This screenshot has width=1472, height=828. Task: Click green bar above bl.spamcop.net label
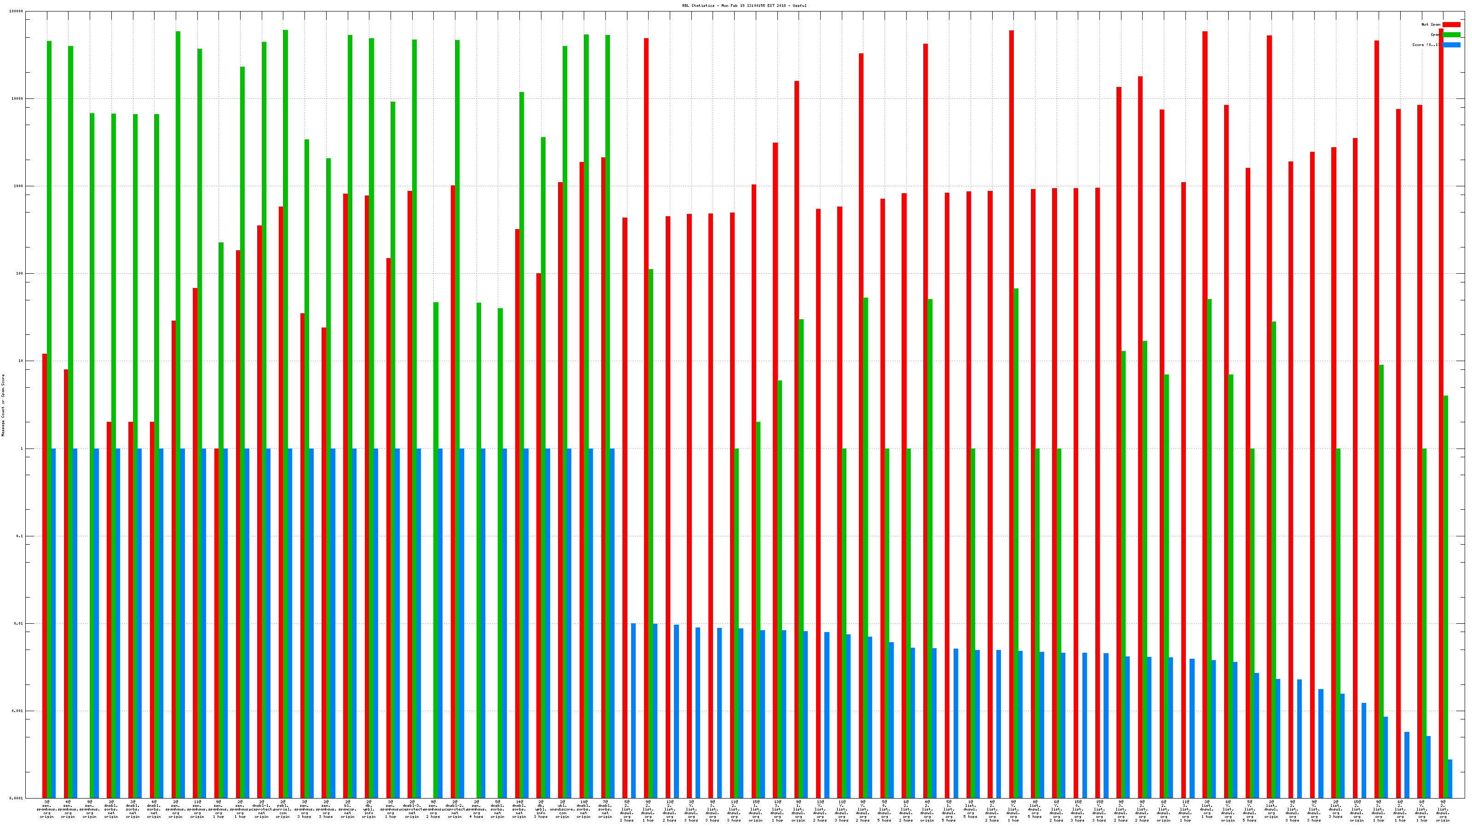(x=350, y=229)
